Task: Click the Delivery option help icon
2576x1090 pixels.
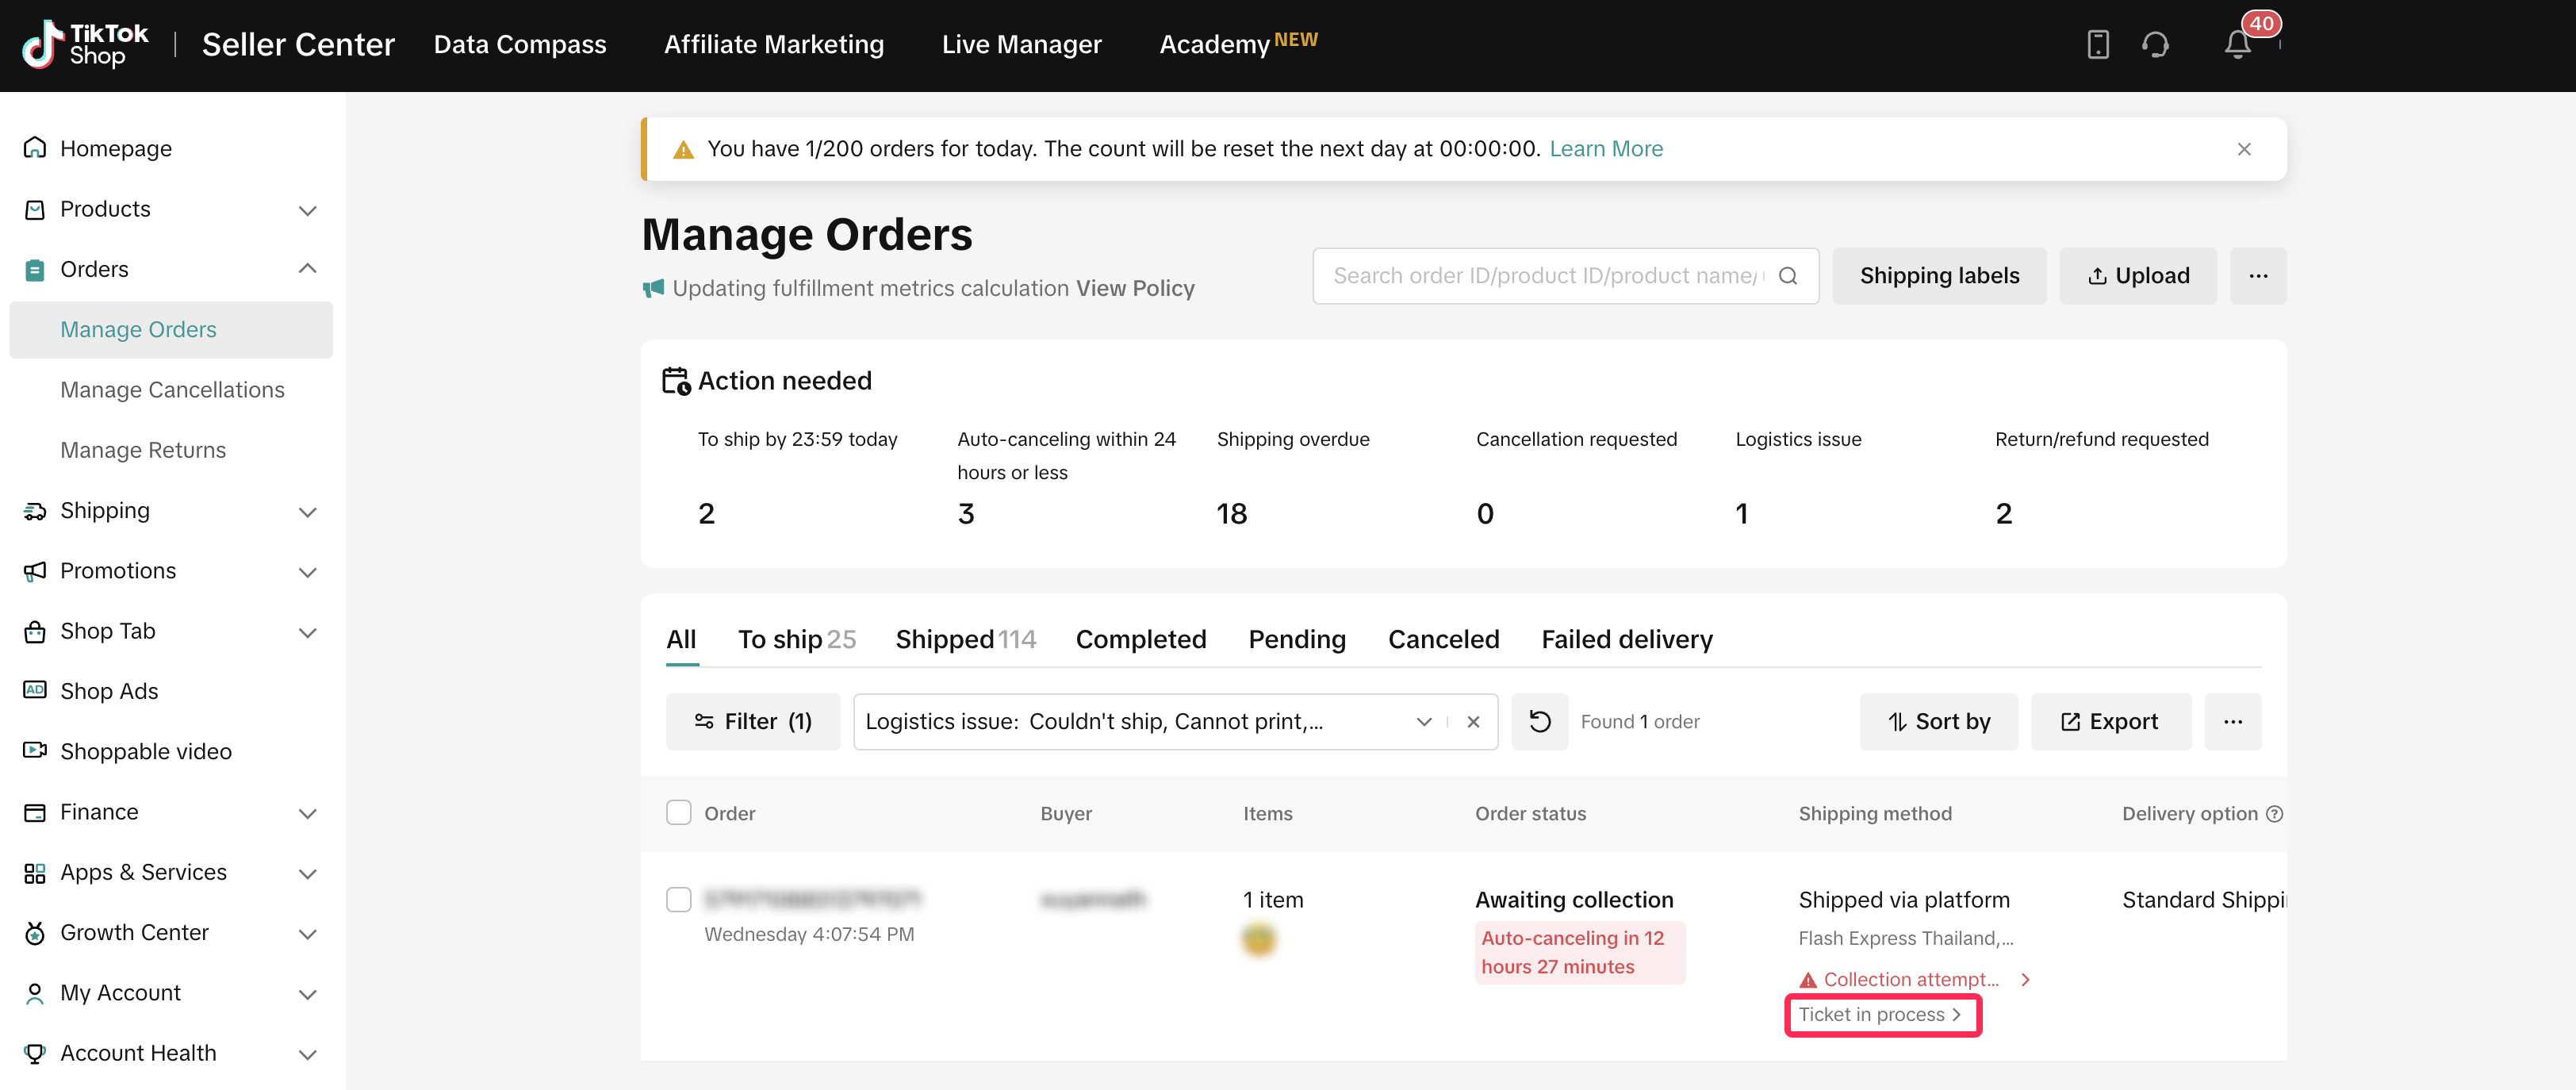Action: pos(2274,814)
